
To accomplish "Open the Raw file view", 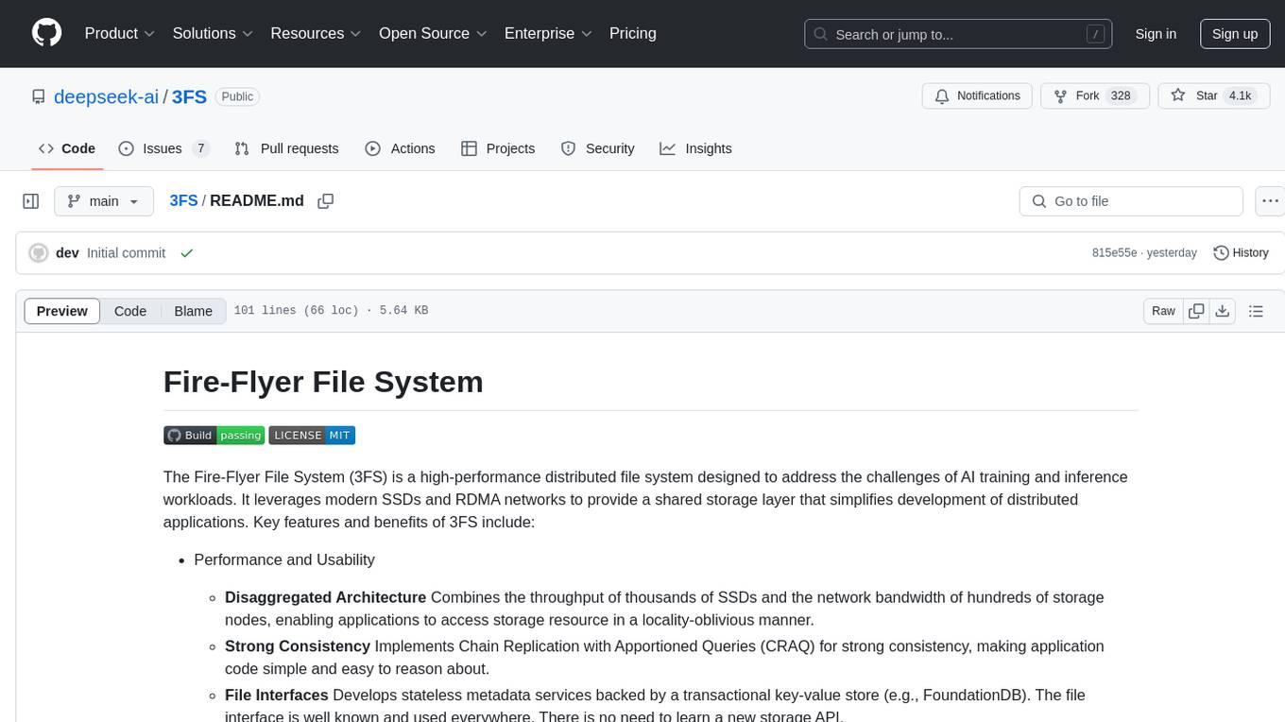I will [1163, 311].
